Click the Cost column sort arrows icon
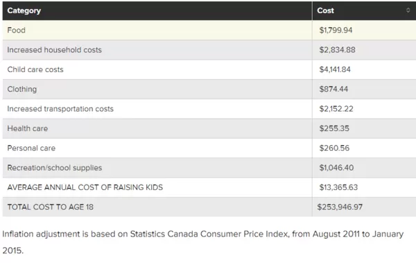 (408, 10)
